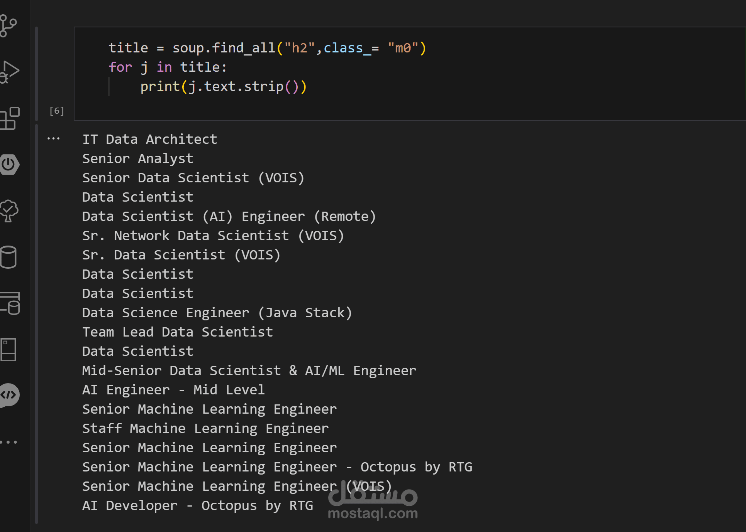The image size is (746, 532).
Task: Open the Extensions view
Action: [x=10, y=118]
